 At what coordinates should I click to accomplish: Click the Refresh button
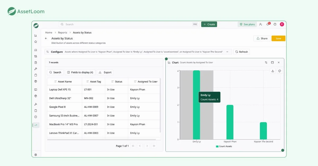241,52
